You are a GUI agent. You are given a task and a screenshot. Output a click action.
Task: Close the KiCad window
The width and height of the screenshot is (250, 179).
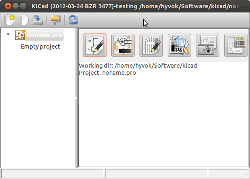point(8,6)
